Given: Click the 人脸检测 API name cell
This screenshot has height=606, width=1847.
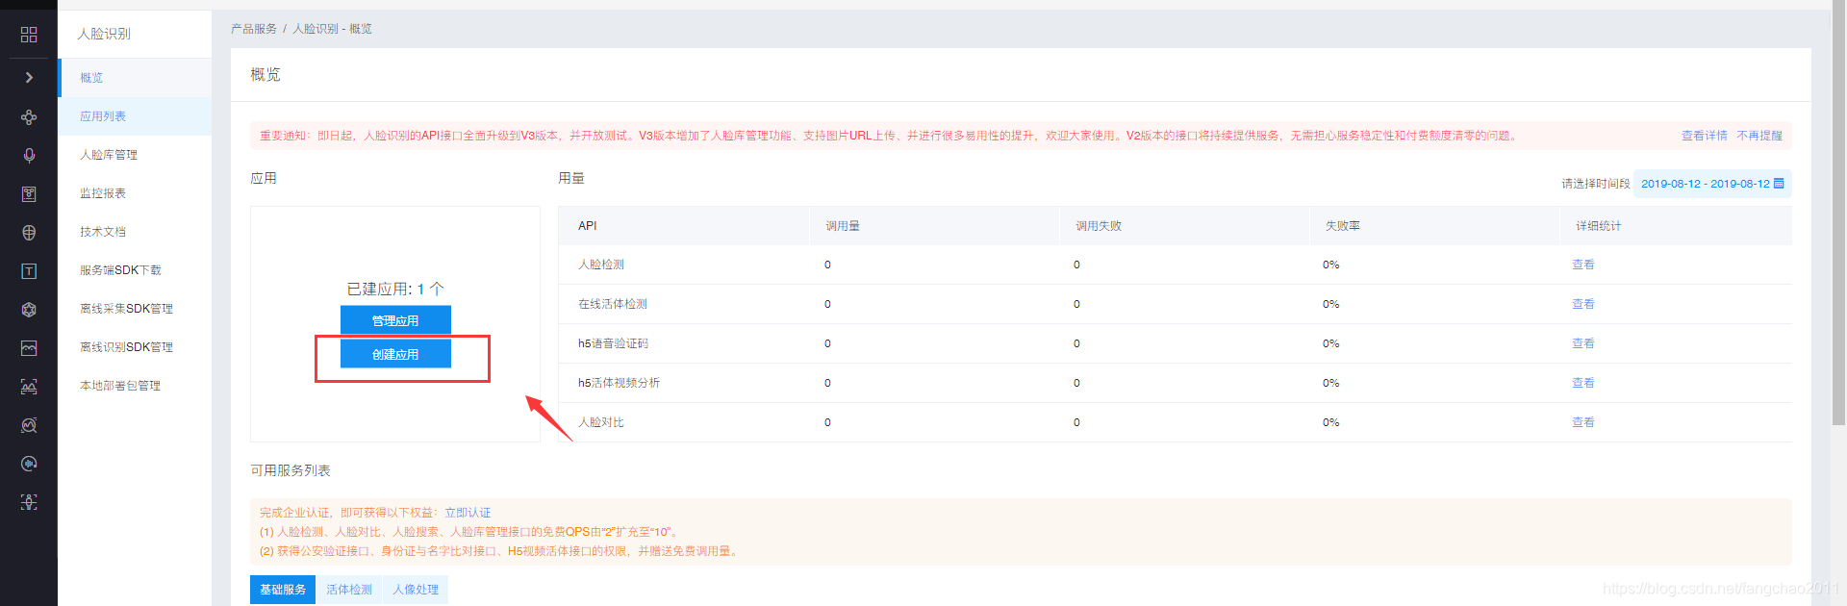Looking at the screenshot, I should (601, 265).
